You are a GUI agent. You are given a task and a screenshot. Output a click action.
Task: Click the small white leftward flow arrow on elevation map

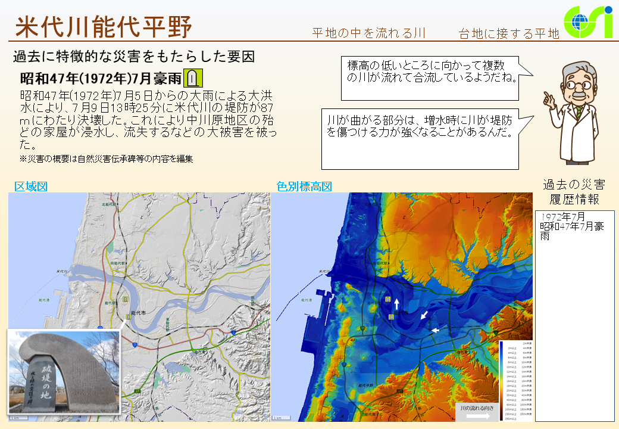[x=434, y=330]
